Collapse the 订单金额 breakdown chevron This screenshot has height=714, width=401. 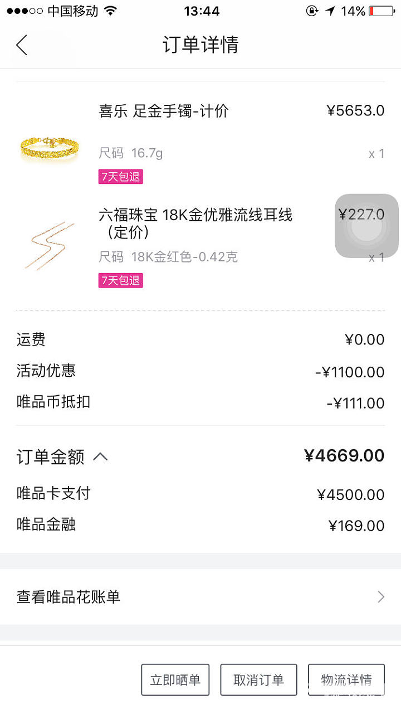coord(100,457)
